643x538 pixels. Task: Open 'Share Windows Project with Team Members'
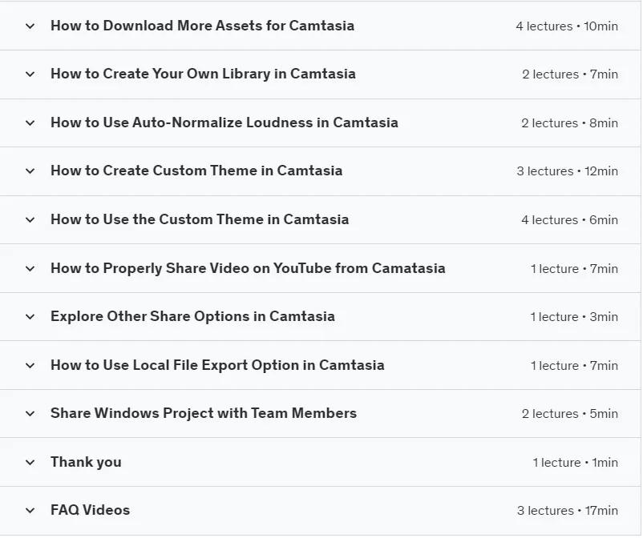(x=204, y=413)
